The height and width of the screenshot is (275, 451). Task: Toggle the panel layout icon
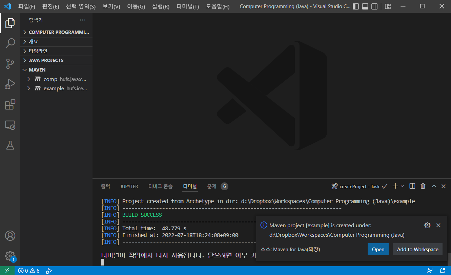[365, 6]
